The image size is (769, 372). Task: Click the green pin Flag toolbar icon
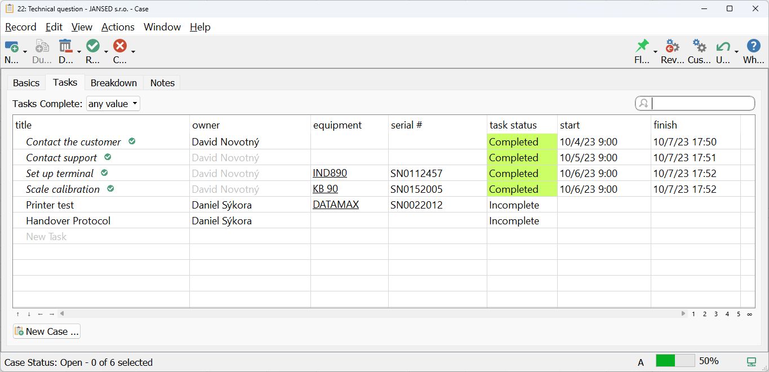[x=642, y=46]
